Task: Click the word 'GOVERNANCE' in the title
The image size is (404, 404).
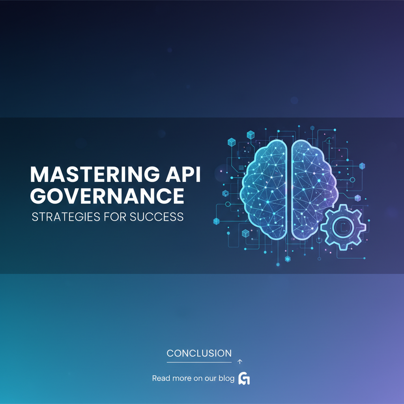Action: coord(107,196)
